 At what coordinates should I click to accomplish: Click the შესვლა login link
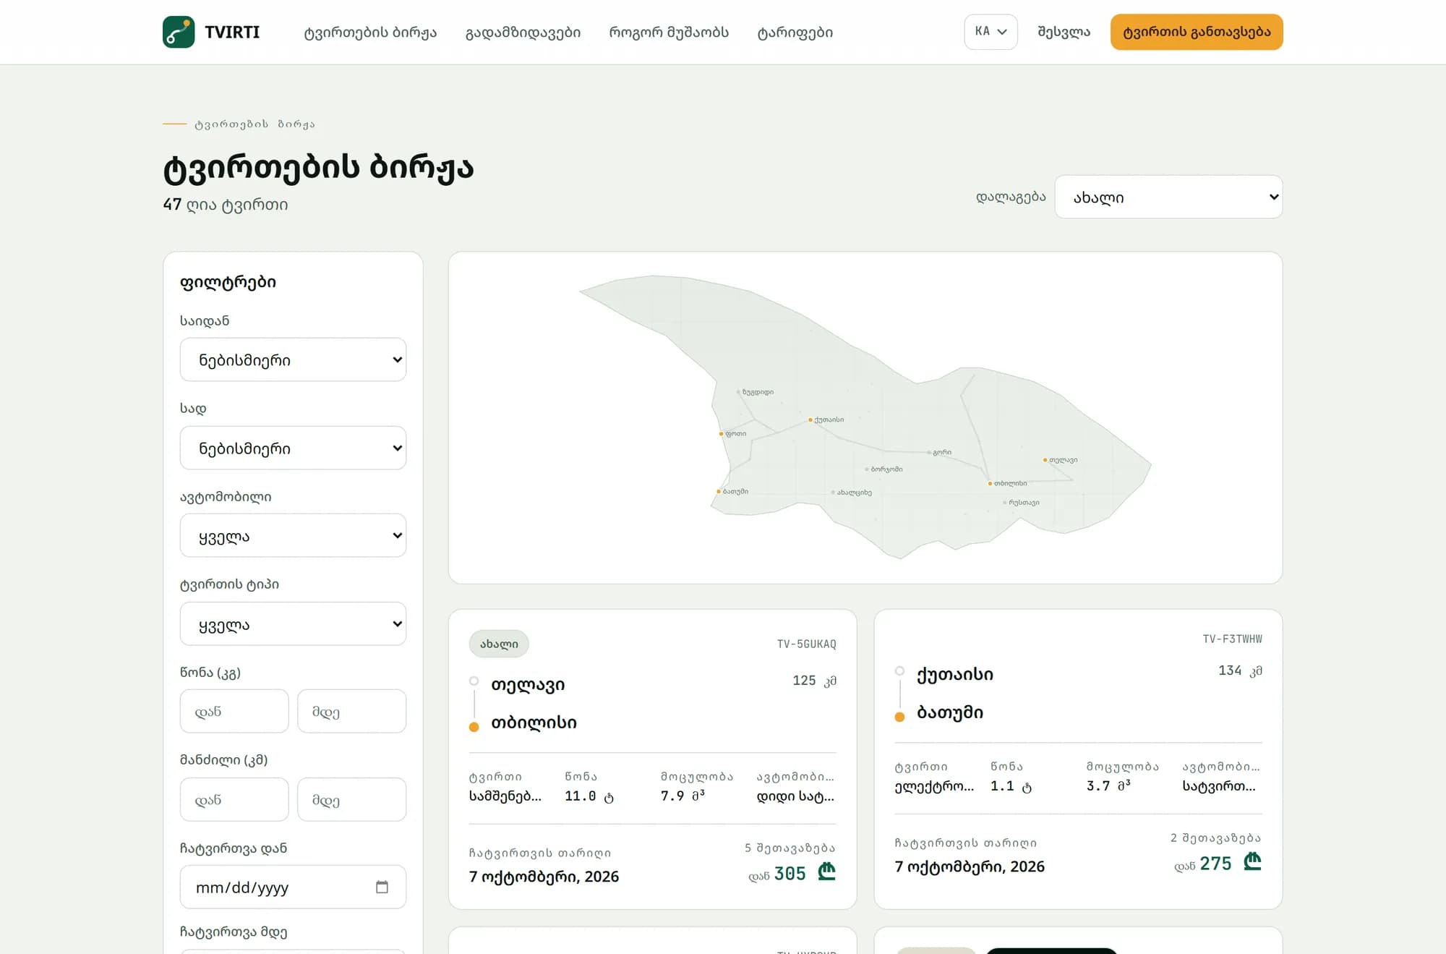click(1064, 32)
